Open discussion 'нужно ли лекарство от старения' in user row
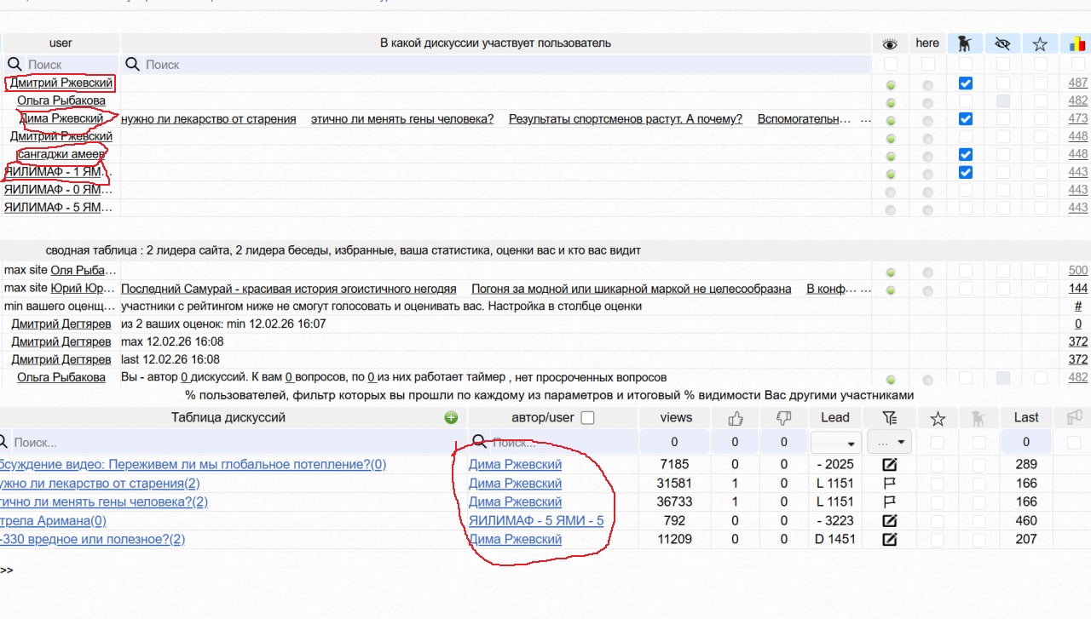The height and width of the screenshot is (619, 1091). tap(209, 119)
